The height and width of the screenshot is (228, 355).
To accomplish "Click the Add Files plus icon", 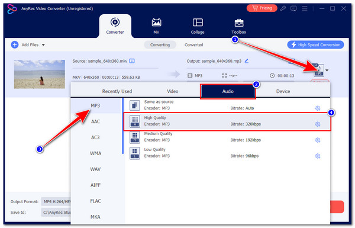I will (15, 44).
